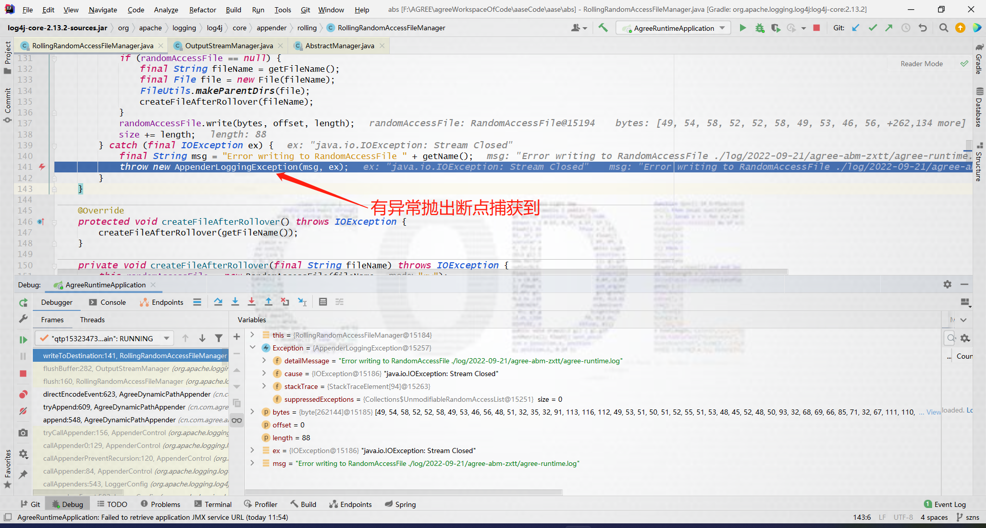Screen dimensions: 986x528
Task: Mute all breakpoints
Action: point(23,411)
